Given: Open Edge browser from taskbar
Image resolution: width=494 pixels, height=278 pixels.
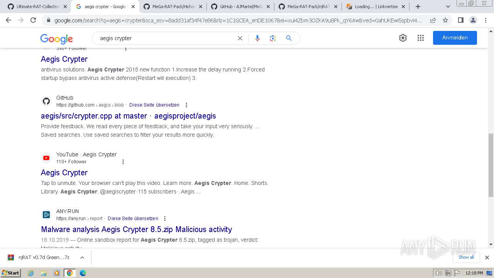Looking at the screenshot, I should 83,273.
